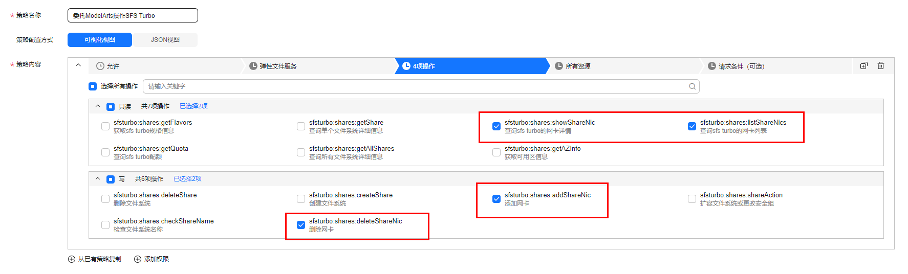The width and height of the screenshot is (908, 274).
Task: Click the 策略配置方式 label
Action: click(x=35, y=40)
